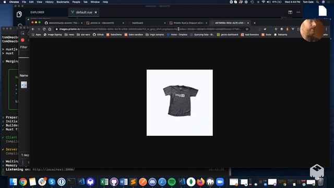Switch to the GitHub repo tab
The height and width of the screenshot is (188, 334).
63,23
